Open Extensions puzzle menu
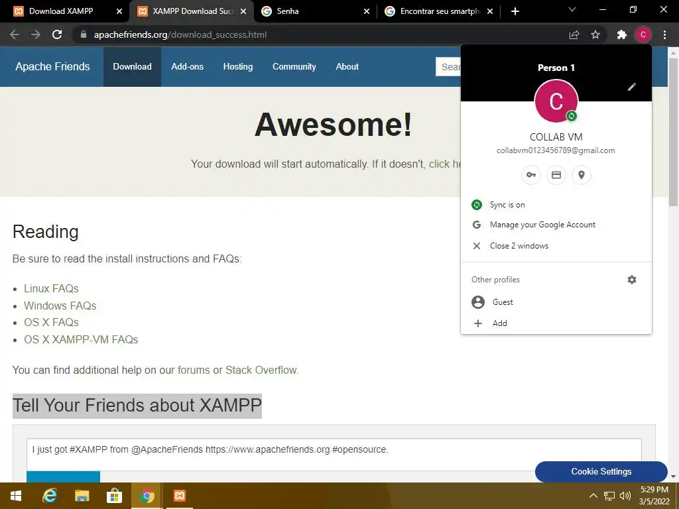The width and height of the screenshot is (679, 509). pyautogui.click(x=622, y=34)
